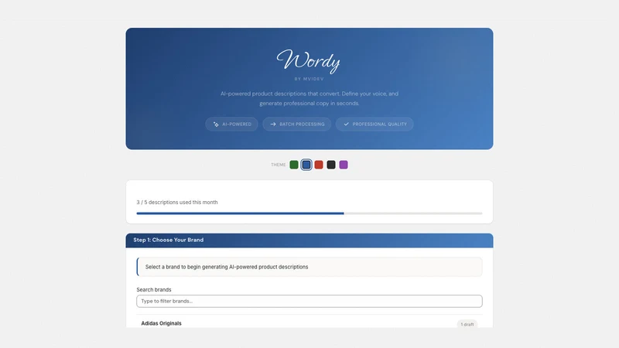Select the blue theme swatch
This screenshot has width=619, height=348.
306,165
